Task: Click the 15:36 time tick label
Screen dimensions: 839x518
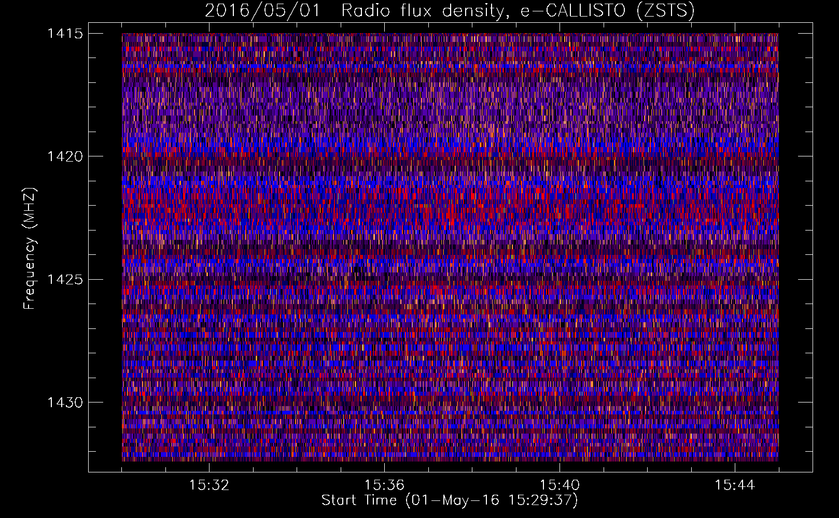Action: coord(384,485)
